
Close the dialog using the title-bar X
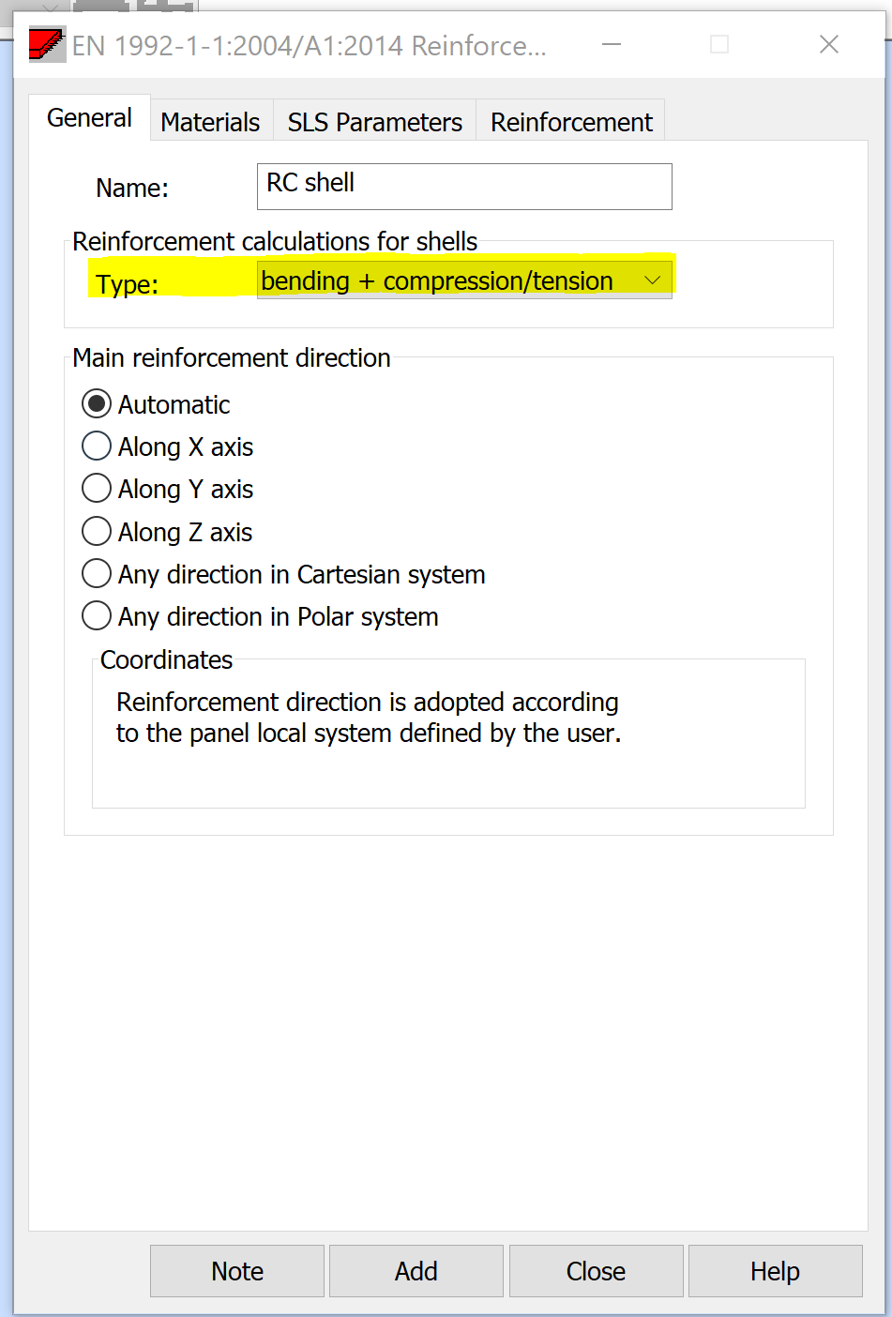click(x=829, y=44)
